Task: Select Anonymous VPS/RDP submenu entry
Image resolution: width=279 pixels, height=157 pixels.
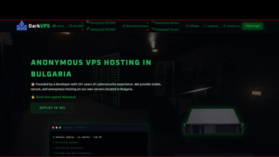Action: pos(101,23)
